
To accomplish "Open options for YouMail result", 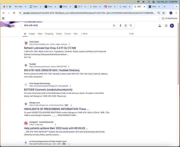I will 69,67.
